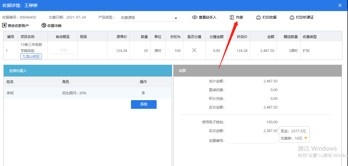Click 收据冲销 label
This screenshot has height=166, width=348.
(x=54, y=26)
